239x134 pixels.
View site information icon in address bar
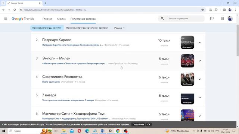click(21, 10)
